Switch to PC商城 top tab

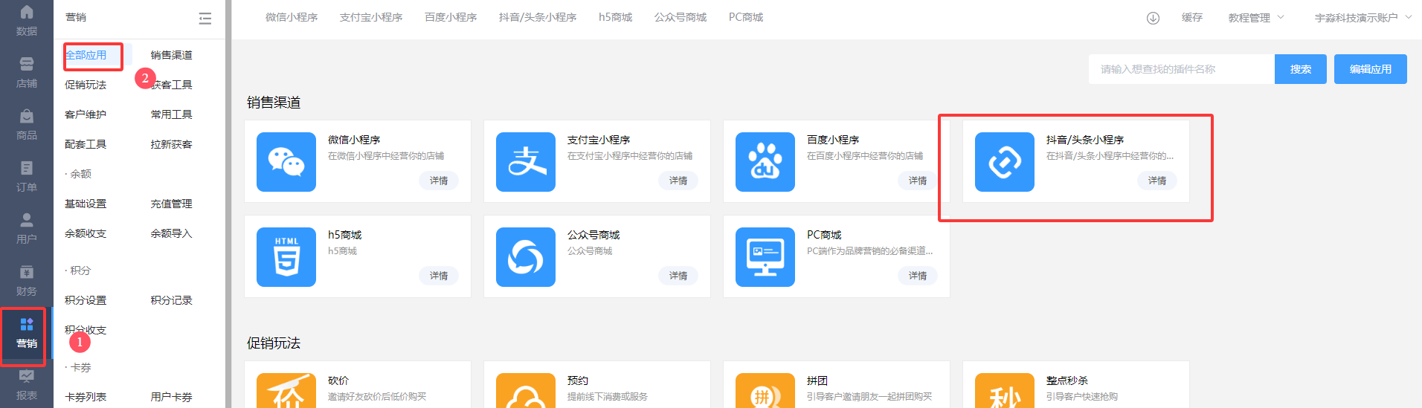[x=746, y=17]
